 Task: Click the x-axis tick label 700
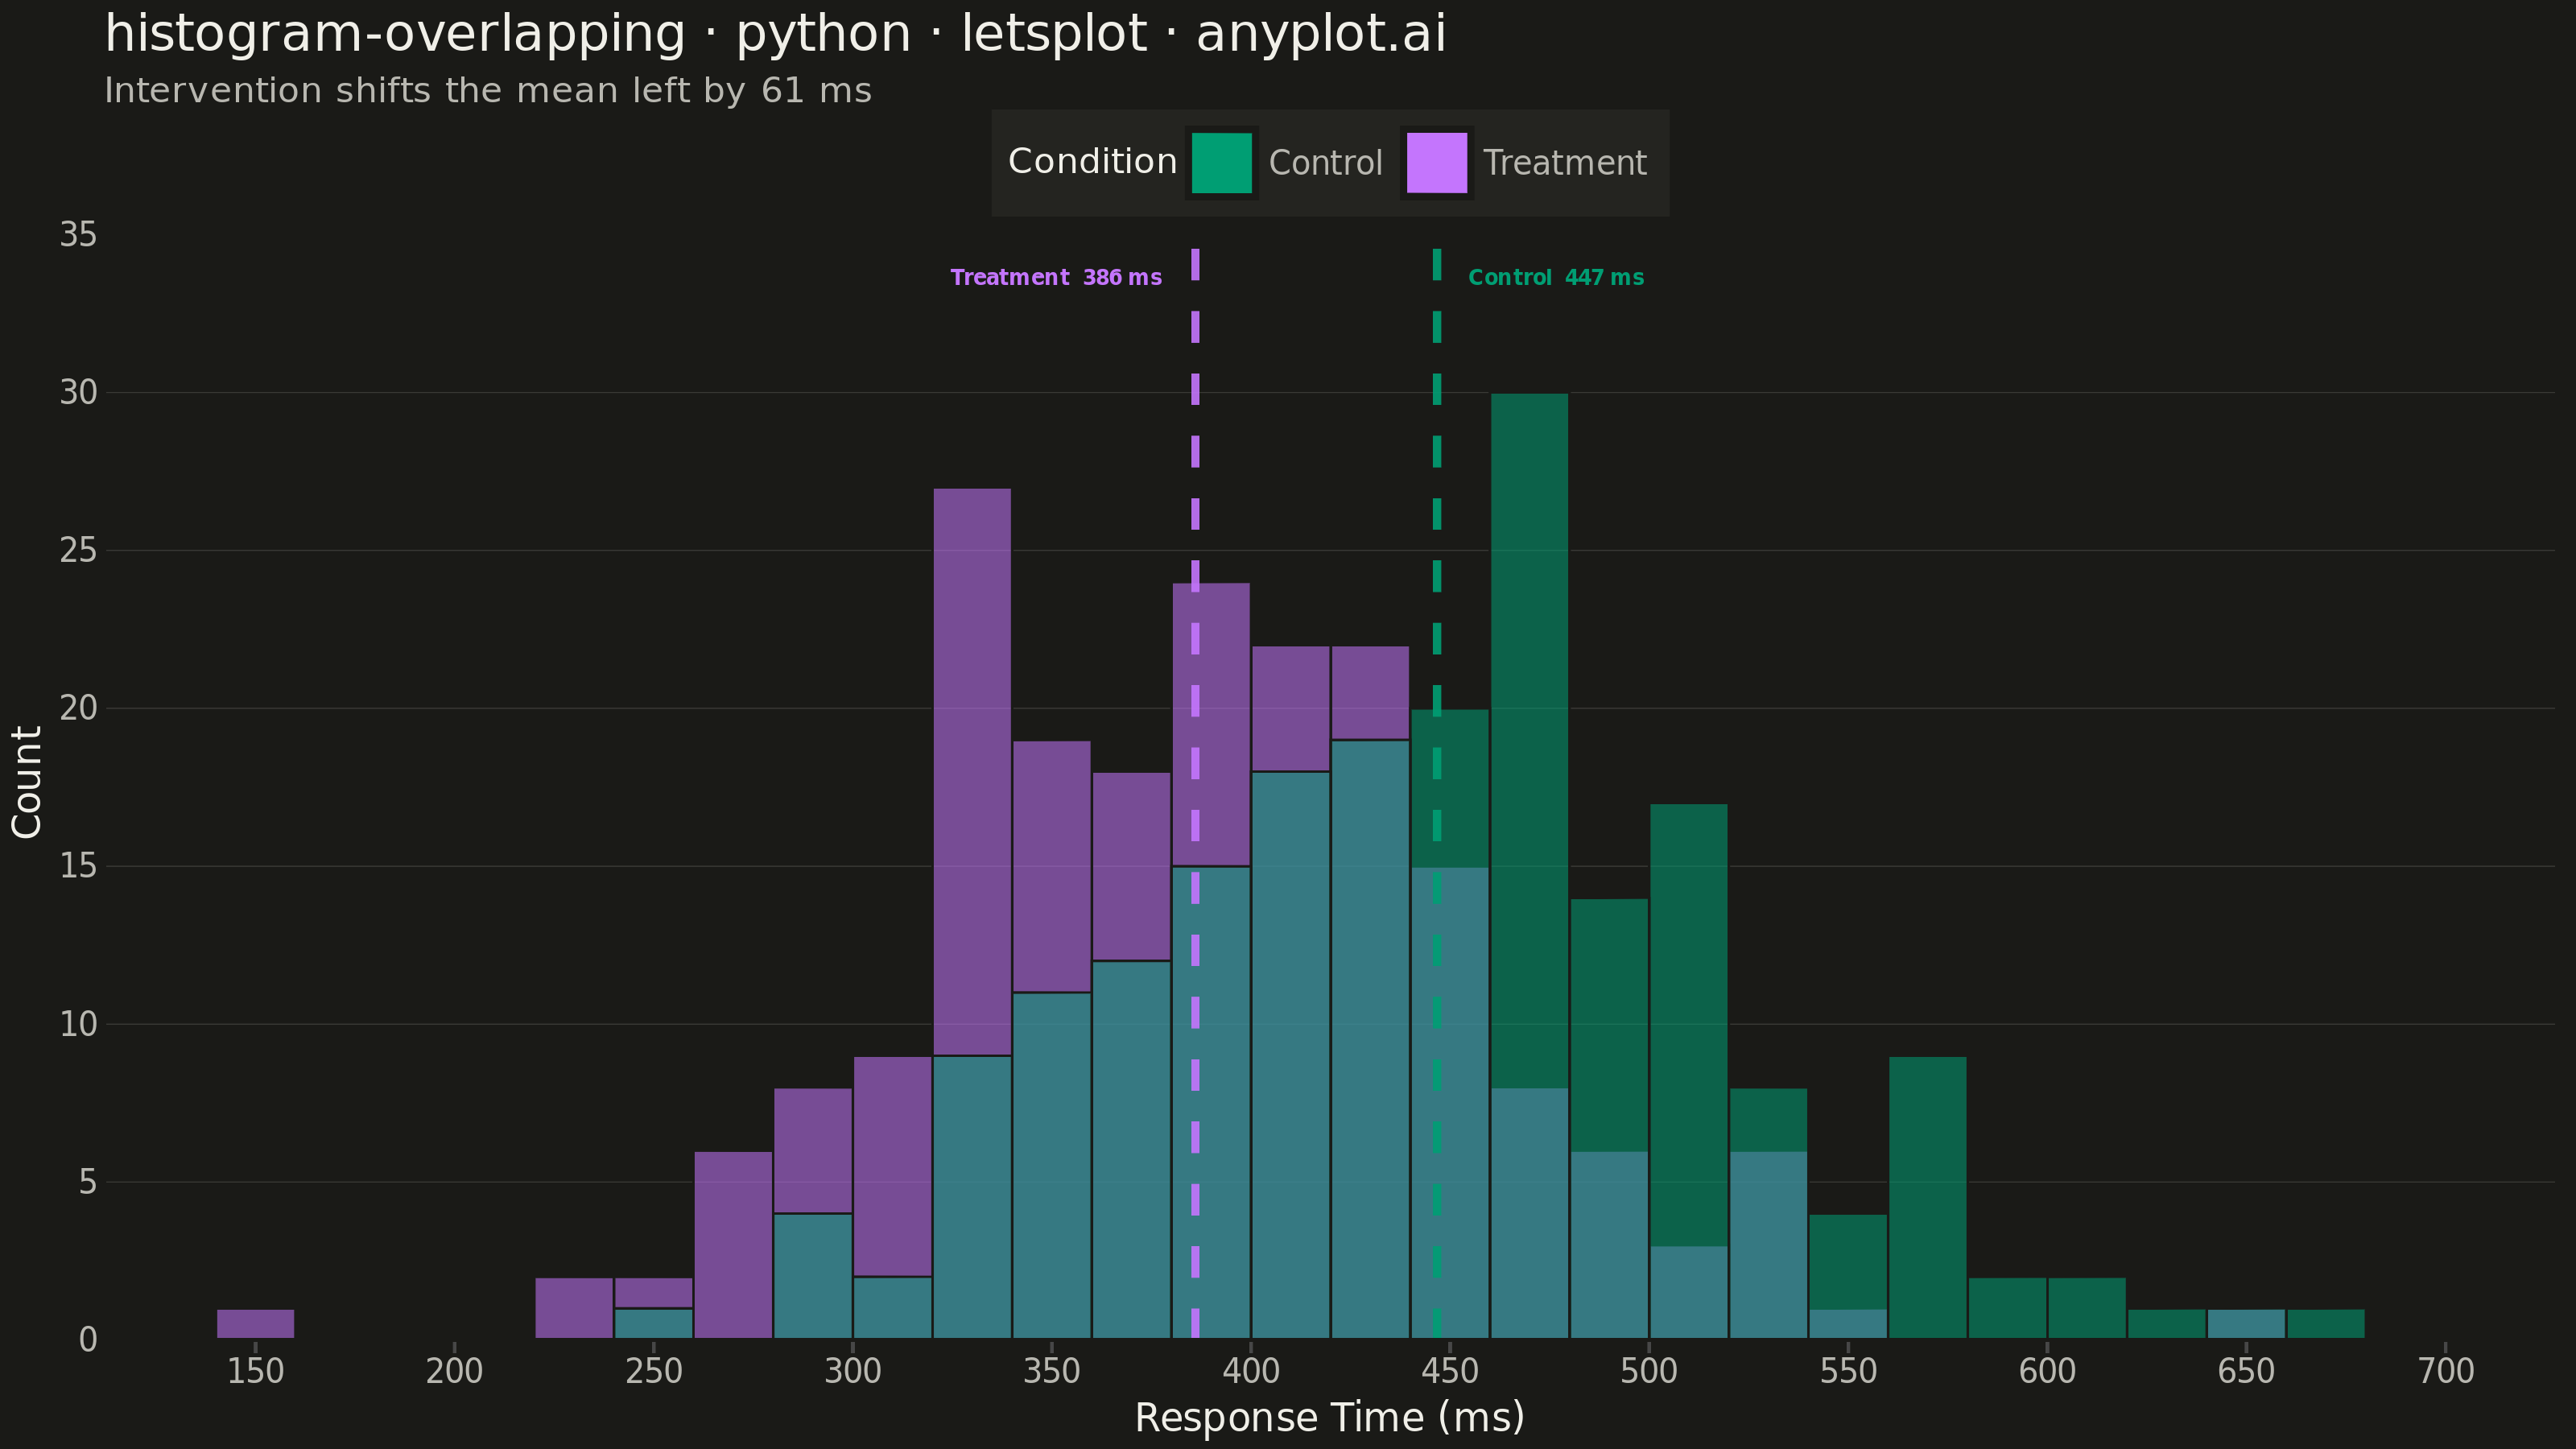tap(2446, 1371)
